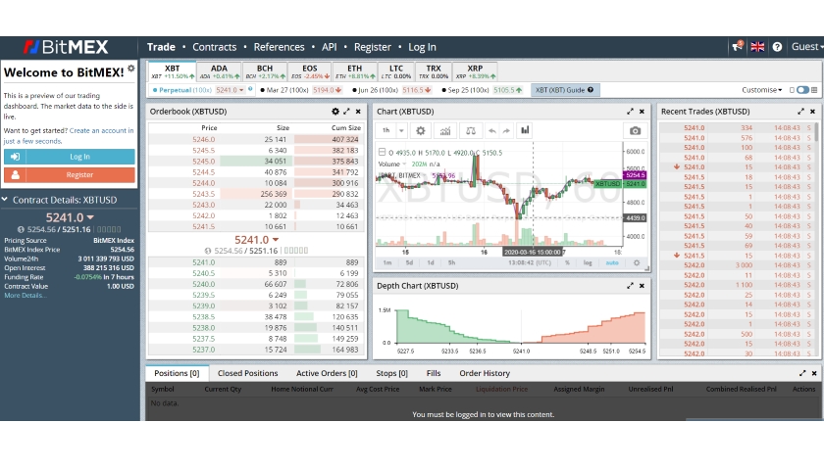
Task: Switch to the XRP currency tab
Action: pos(475,71)
